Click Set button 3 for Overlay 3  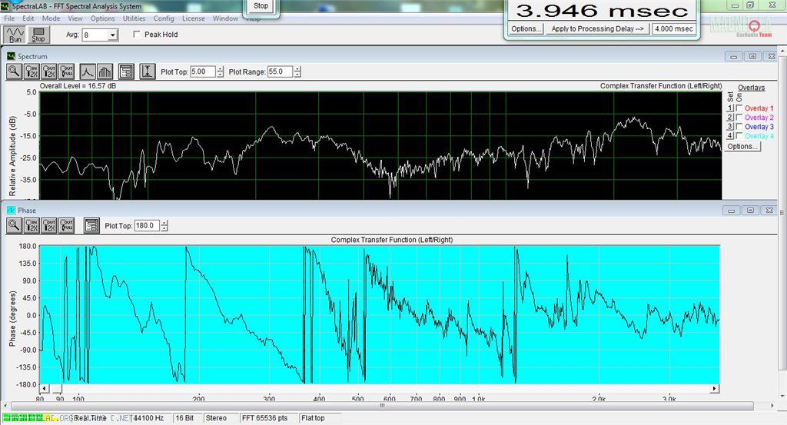(730, 127)
